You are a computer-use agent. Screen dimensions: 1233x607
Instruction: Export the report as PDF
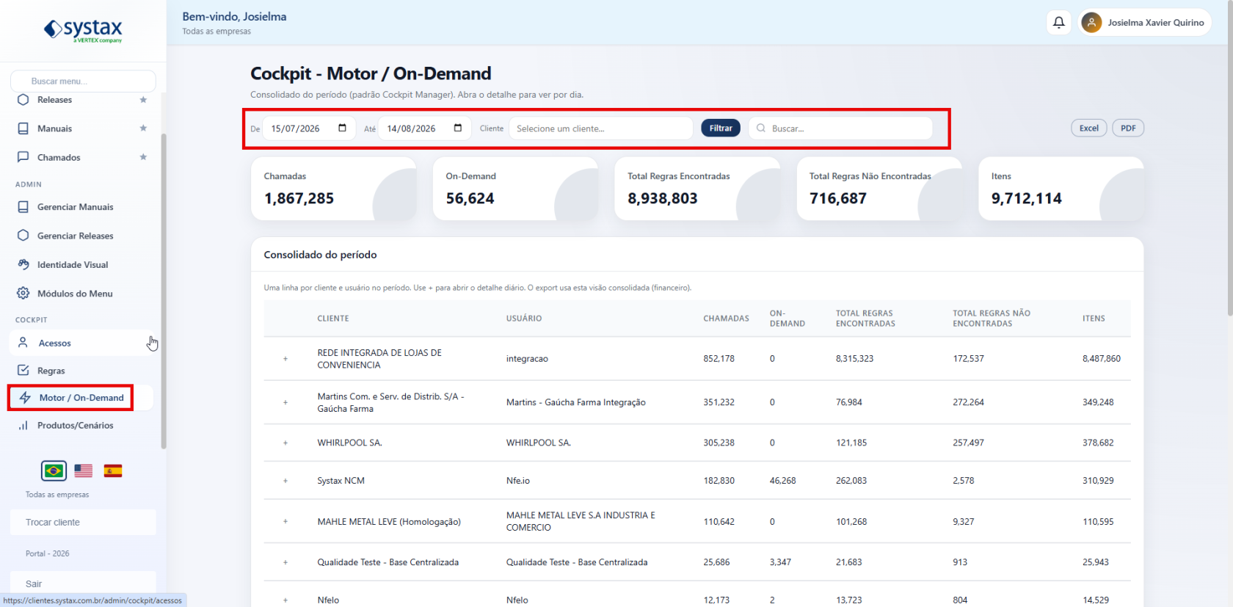click(1128, 128)
